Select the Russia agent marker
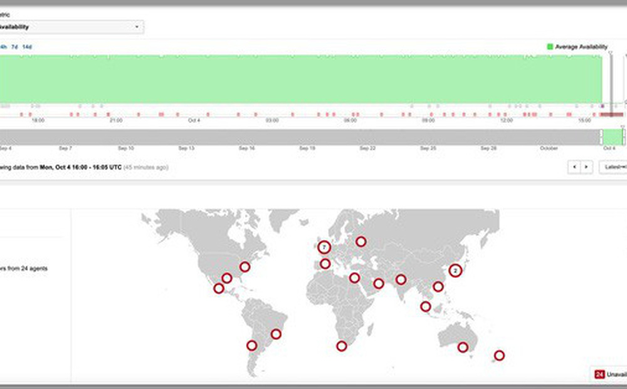The width and height of the screenshot is (627, 389). pos(361,241)
